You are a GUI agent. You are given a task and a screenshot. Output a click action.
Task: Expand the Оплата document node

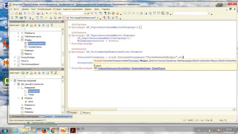pyautogui.click(x=15, y=61)
